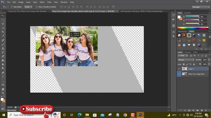Switch to the Paths tab
The image size is (211, 118).
click(x=195, y=52)
